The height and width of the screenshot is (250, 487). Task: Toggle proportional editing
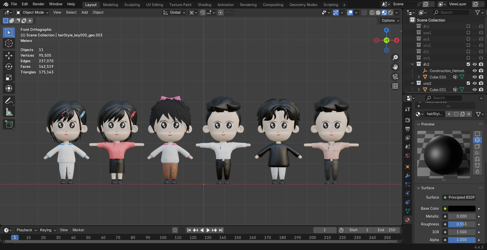pos(221,13)
